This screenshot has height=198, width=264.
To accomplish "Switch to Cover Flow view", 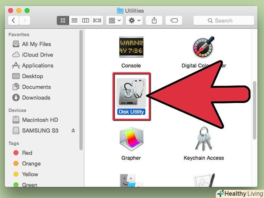I will [x=97, y=21].
